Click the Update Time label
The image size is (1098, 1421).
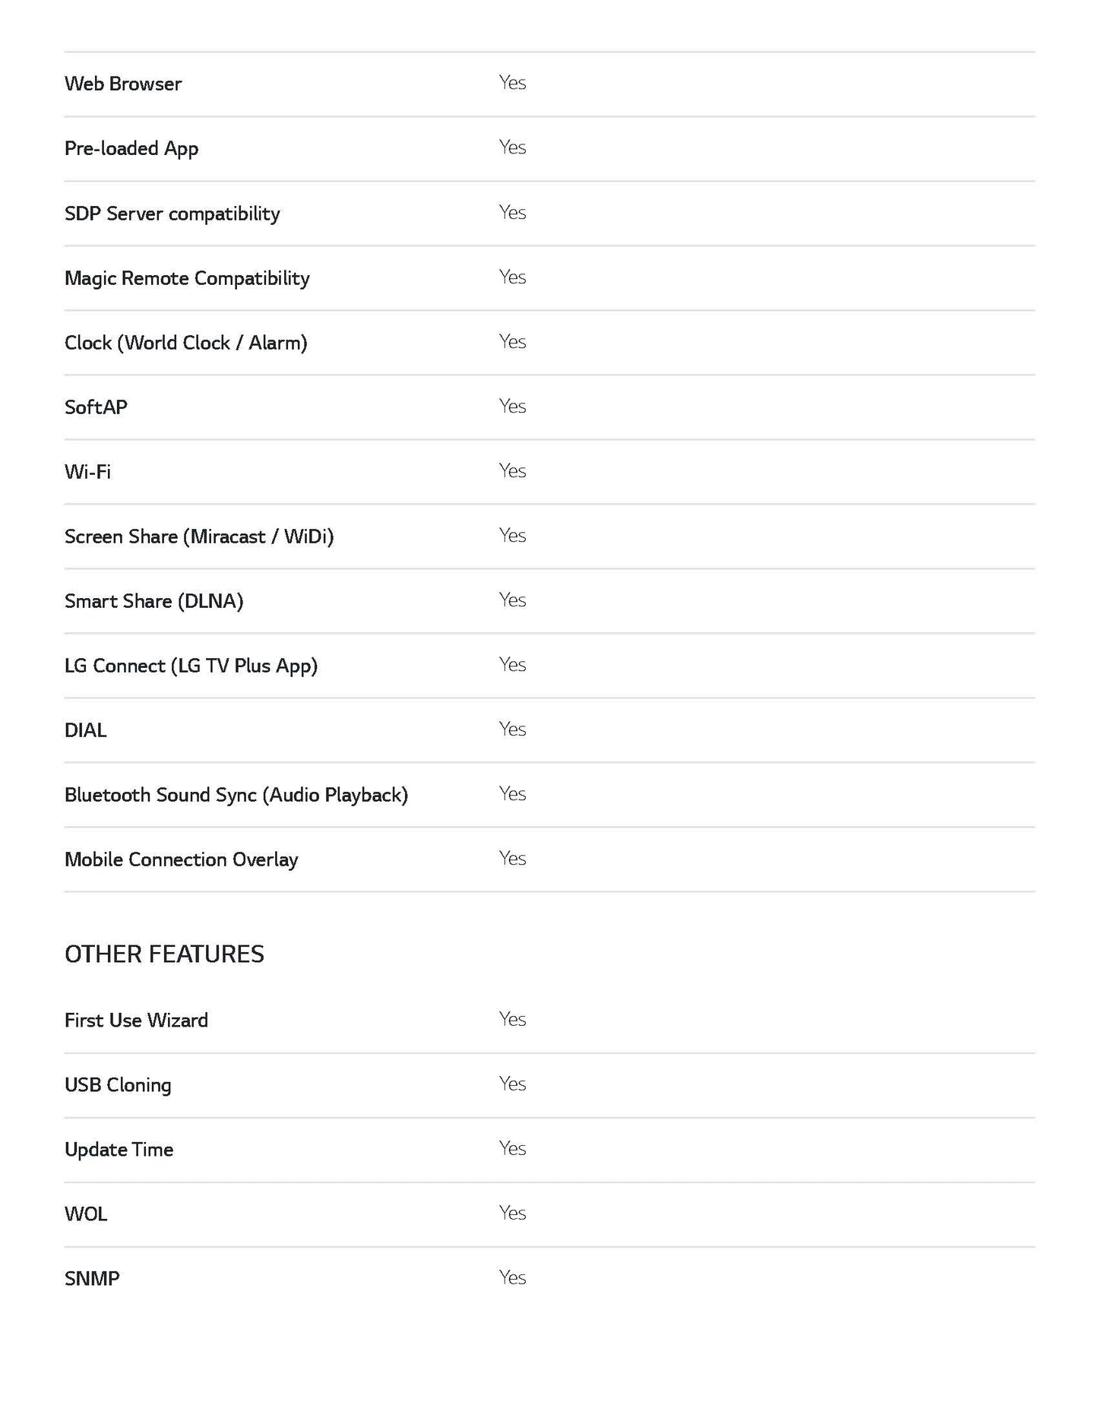click(119, 1149)
